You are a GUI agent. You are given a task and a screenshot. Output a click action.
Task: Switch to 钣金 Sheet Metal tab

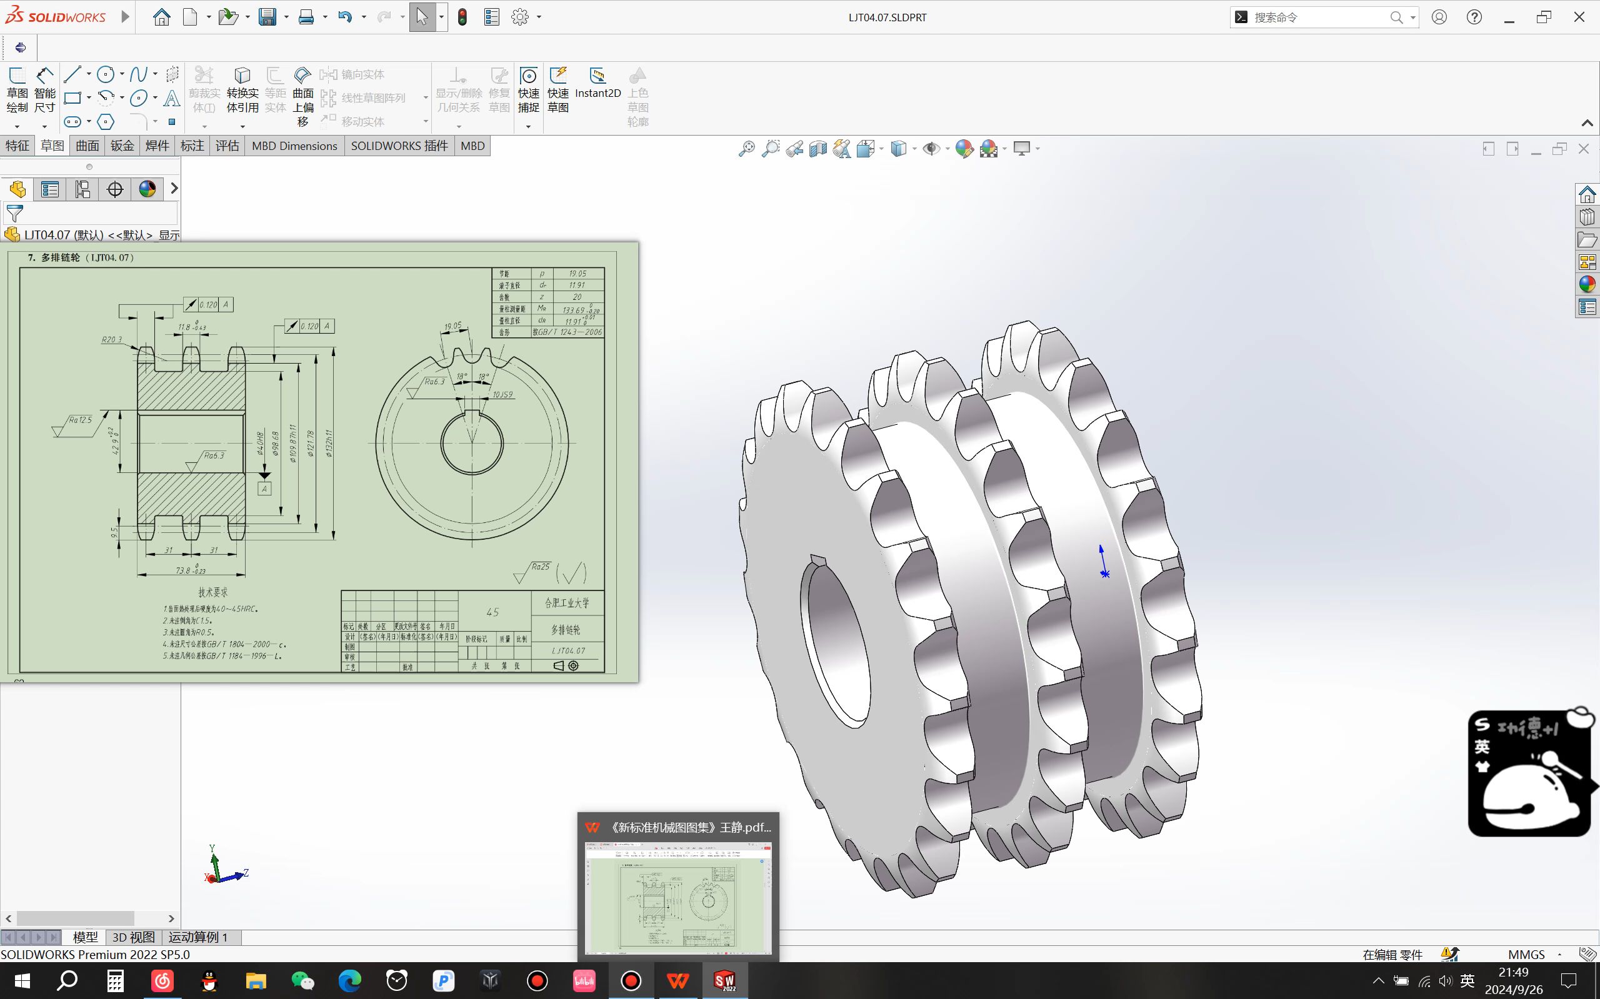pyautogui.click(x=122, y=146)
